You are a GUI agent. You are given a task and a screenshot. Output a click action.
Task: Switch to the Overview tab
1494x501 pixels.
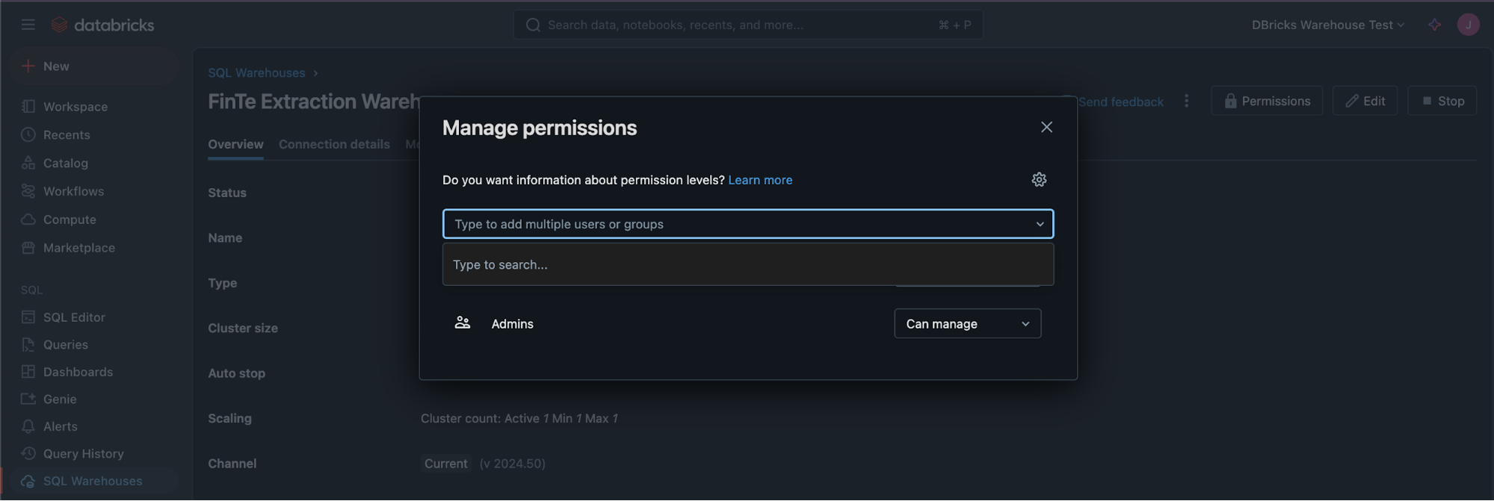point(235,144)
